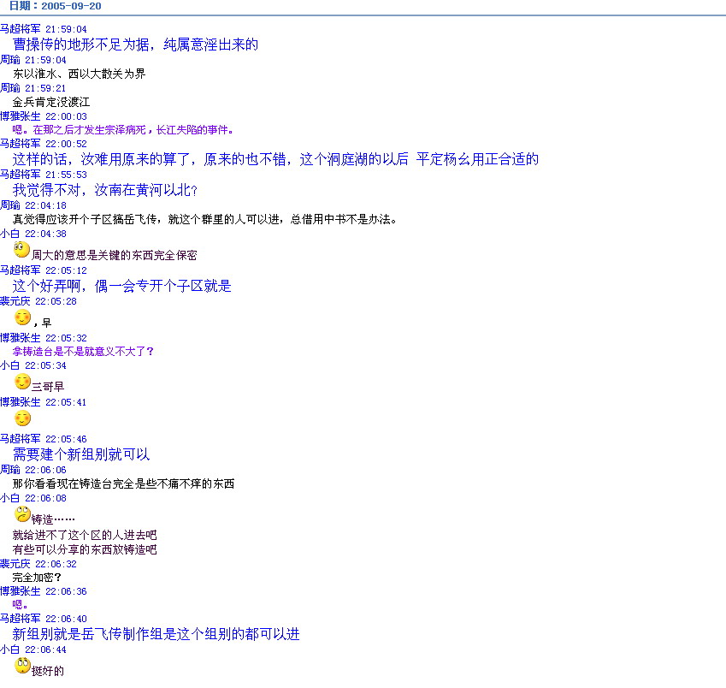This screenshot has height=688, width=726.
Task: Click sender header 博雅张生 22:05:41
Action: (x=44, y=402)
